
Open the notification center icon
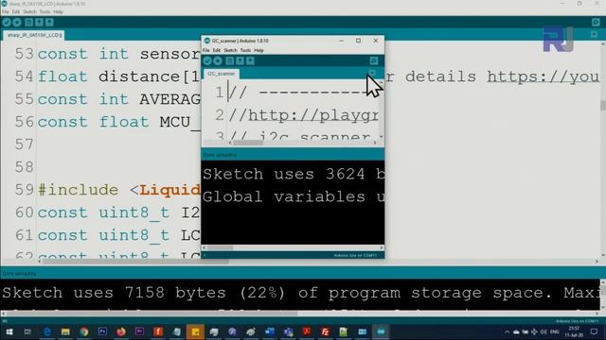(595, 331)
